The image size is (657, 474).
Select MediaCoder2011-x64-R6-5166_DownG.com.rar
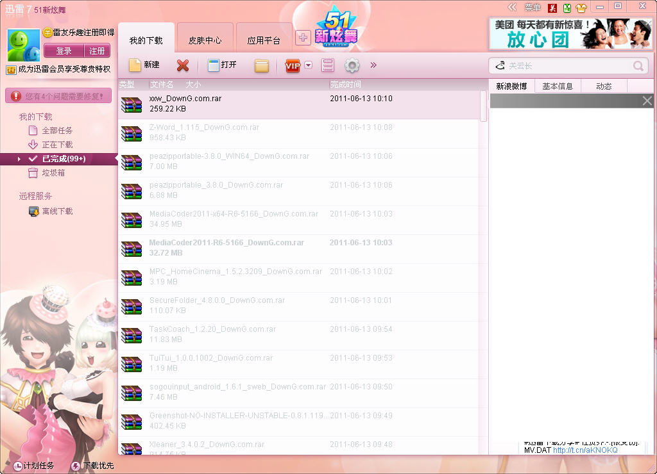point(299,220)
